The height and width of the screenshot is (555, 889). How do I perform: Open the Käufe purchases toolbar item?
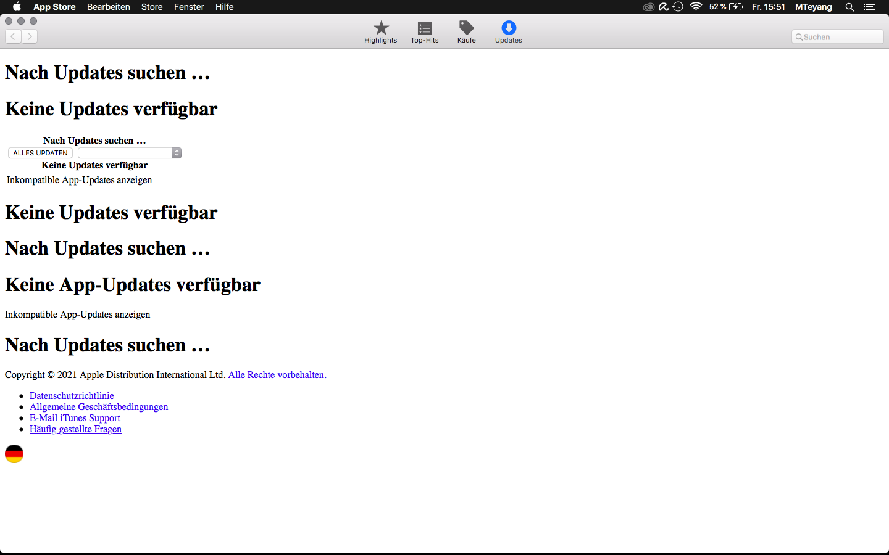[x=467, y=32]
